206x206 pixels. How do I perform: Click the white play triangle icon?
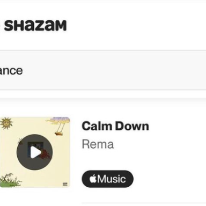coord(36,152)
